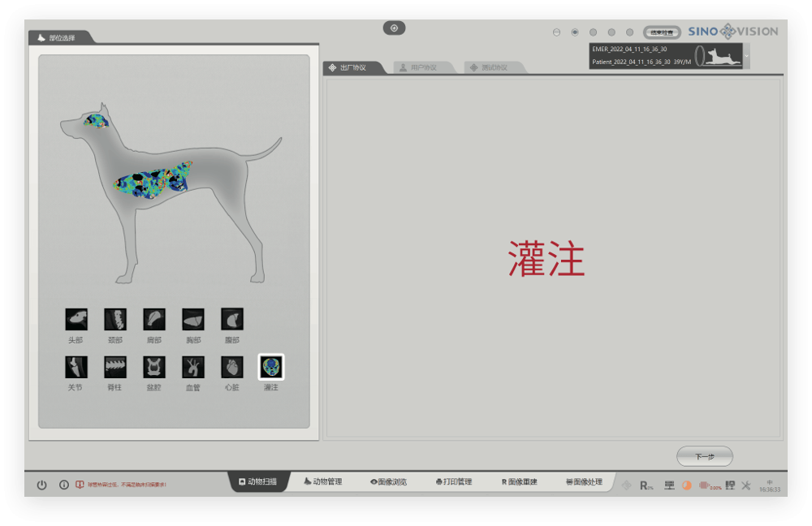812x526 pixels.
Task: Select the third workflow step radio button
Action: (593, 32)
